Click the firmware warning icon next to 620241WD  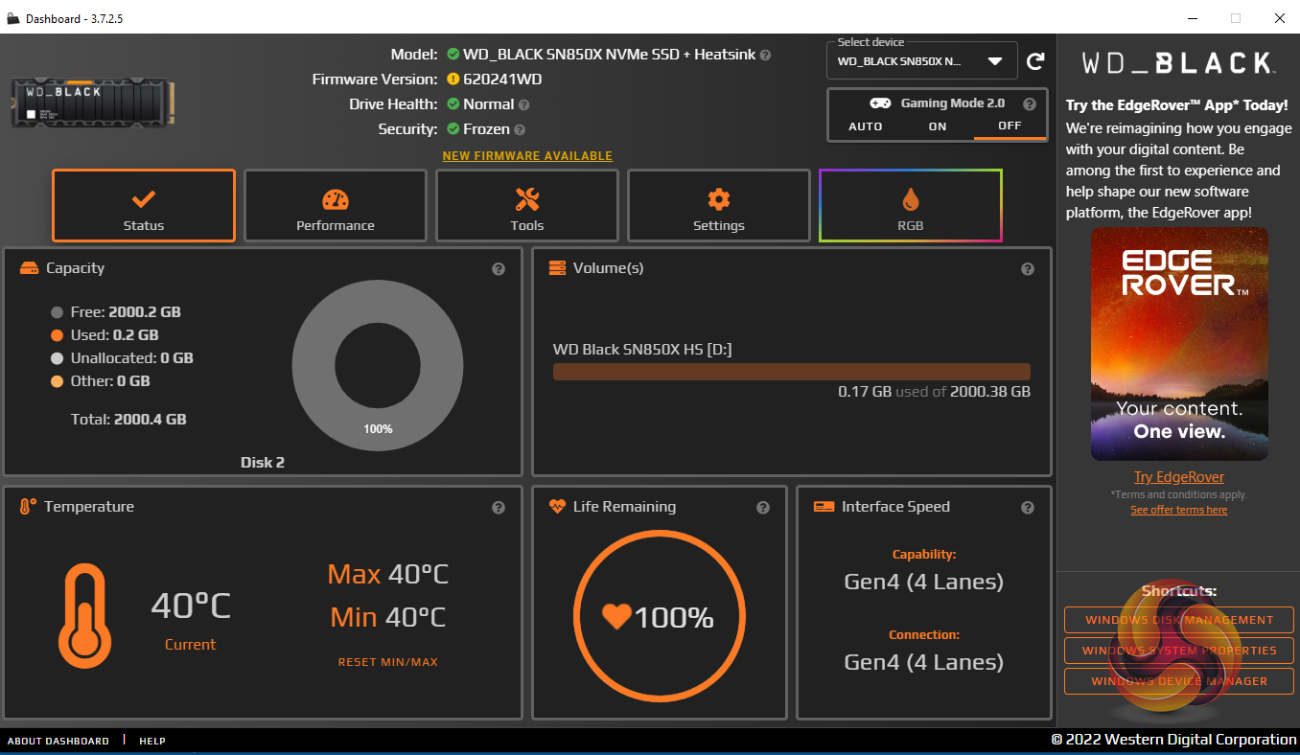click(x=453, y=80)
